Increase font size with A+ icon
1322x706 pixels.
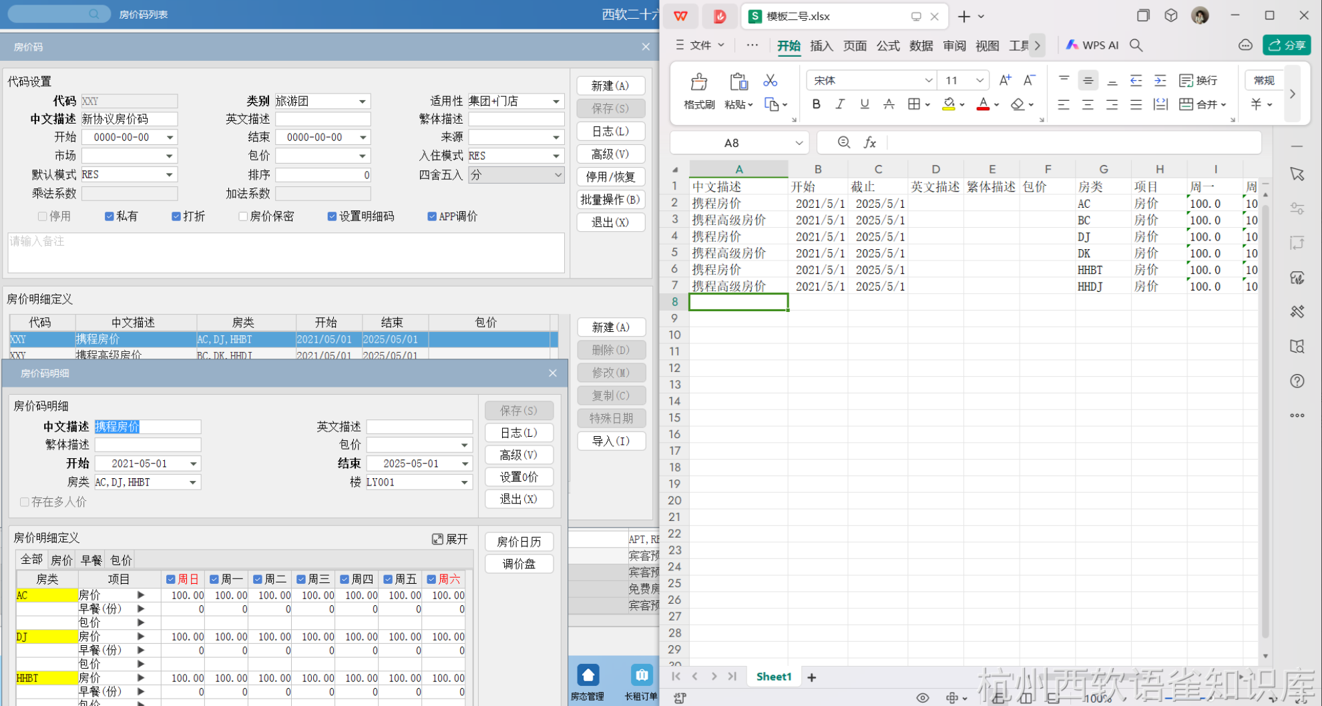(1005, 80)
